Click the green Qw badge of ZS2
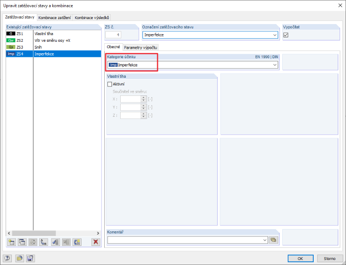 pyautogui.click(x=11, y=40)
